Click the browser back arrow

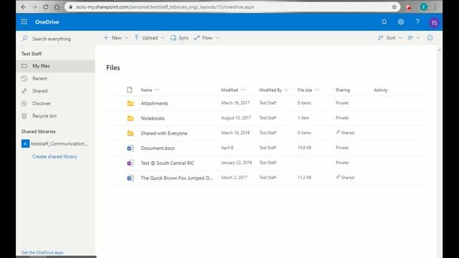click(x=24, y=6)
